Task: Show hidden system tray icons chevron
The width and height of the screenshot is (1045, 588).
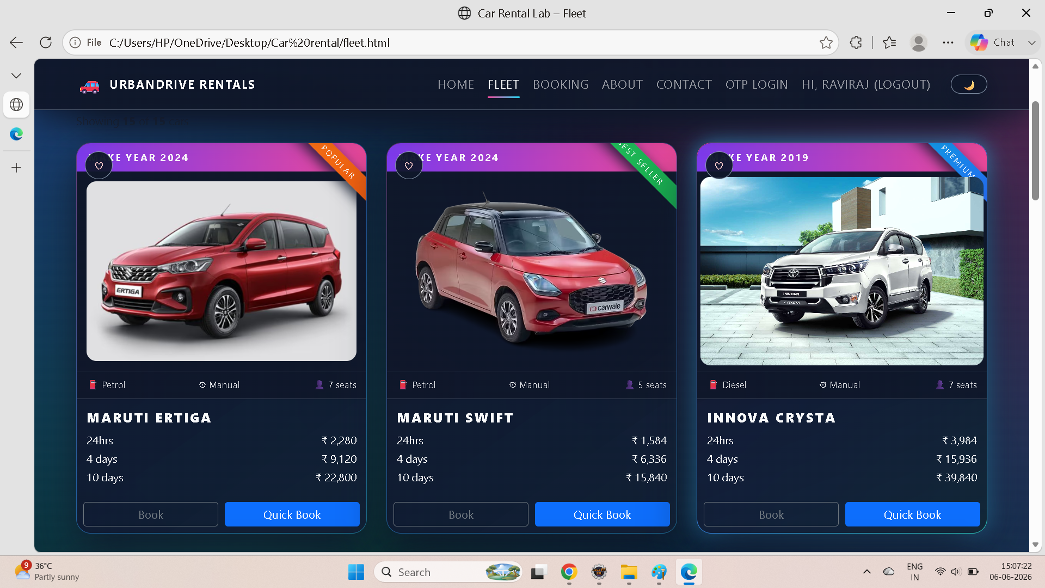Action: (x=867, y=572)
